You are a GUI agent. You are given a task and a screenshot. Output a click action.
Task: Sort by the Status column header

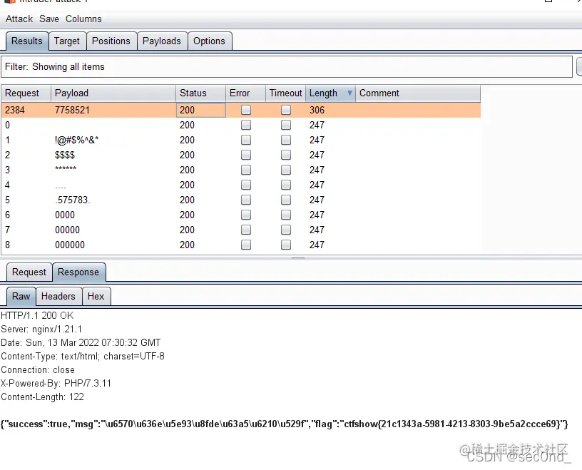click(201, 93)
